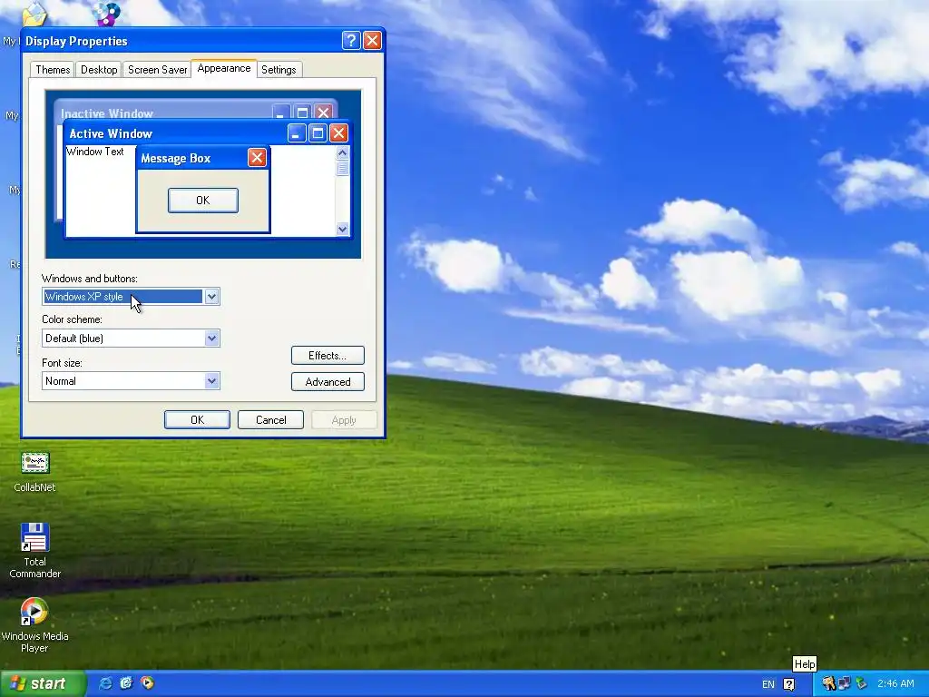Image resolution: width=929 pixels, height=697 pixels.
Task: Click the Windows XP style combo box field
Action: (x=131, y=297)
